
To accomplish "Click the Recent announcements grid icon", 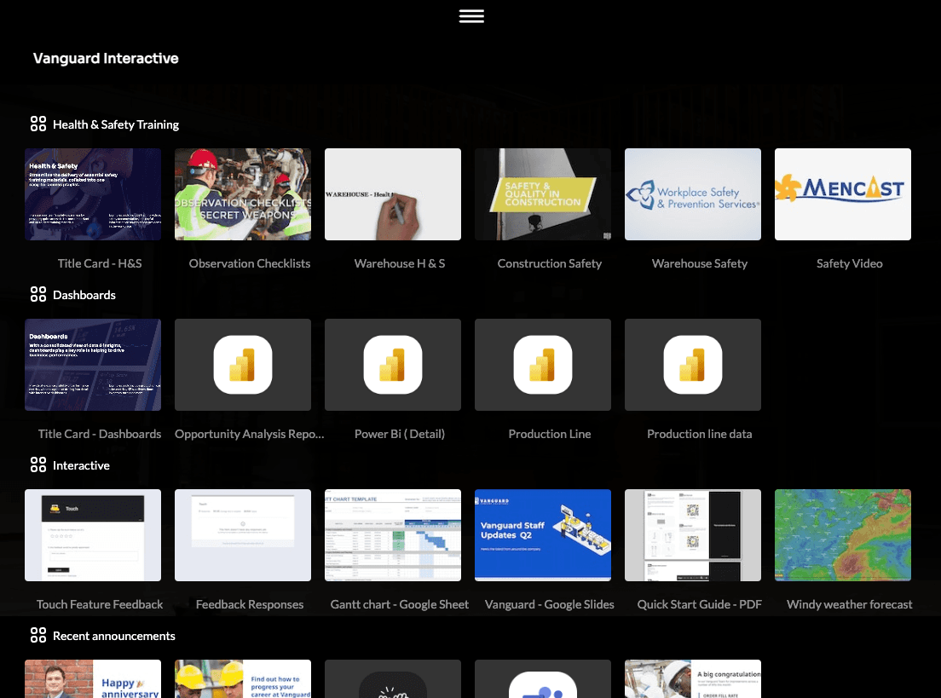I will pos(38,635).
